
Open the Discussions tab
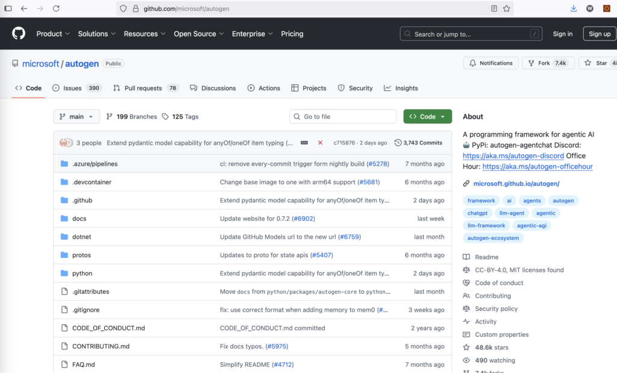213,88
